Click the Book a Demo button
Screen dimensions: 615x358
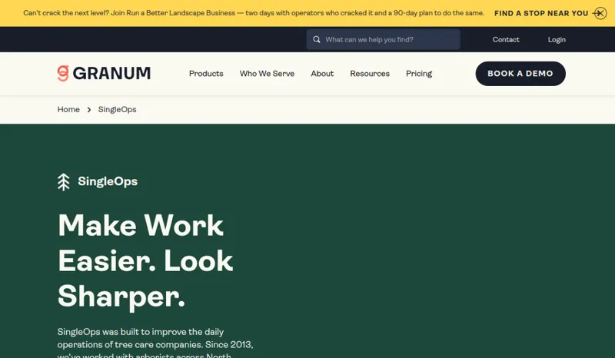click(x=520, y=74)
